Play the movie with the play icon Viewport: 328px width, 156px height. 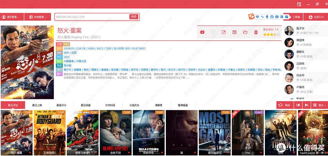(x=202, y=32)
